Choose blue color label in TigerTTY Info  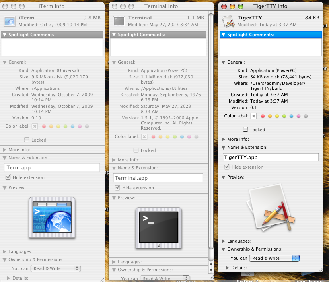point(291,116)
